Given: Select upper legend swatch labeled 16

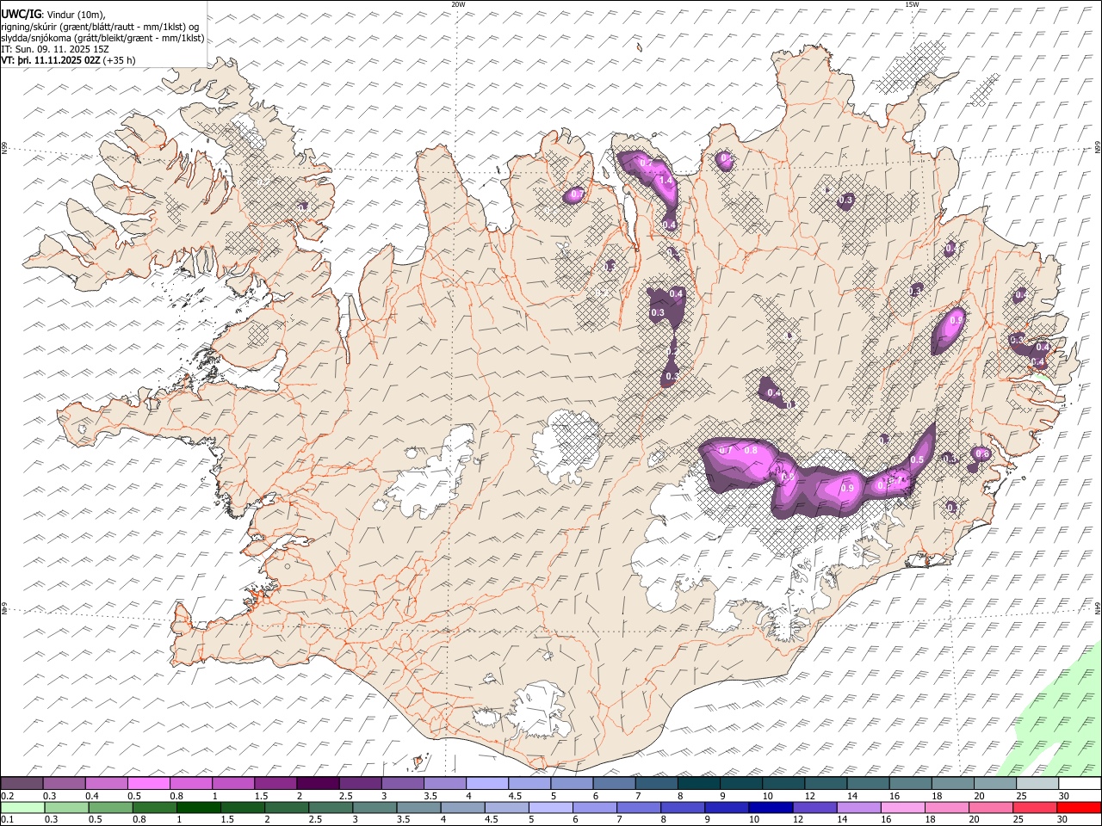Looking at the screenshot, I should tap(909, 783).
